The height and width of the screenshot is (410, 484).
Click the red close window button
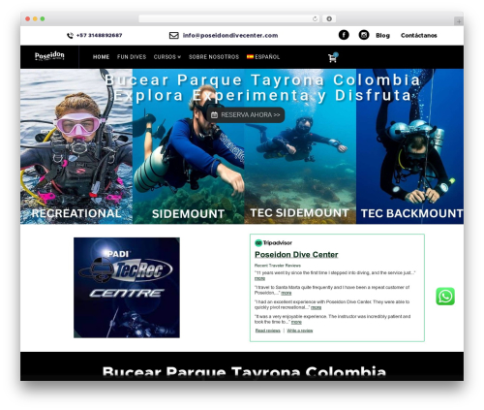pos(28,19)
